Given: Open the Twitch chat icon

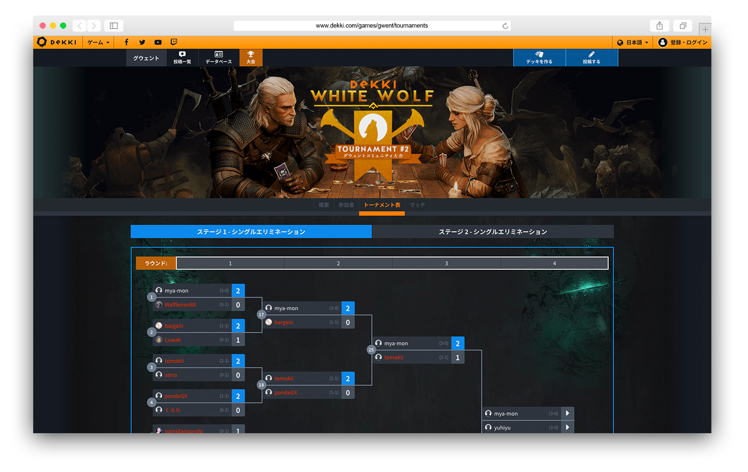Looking at the screenshot, I should 174,42.
